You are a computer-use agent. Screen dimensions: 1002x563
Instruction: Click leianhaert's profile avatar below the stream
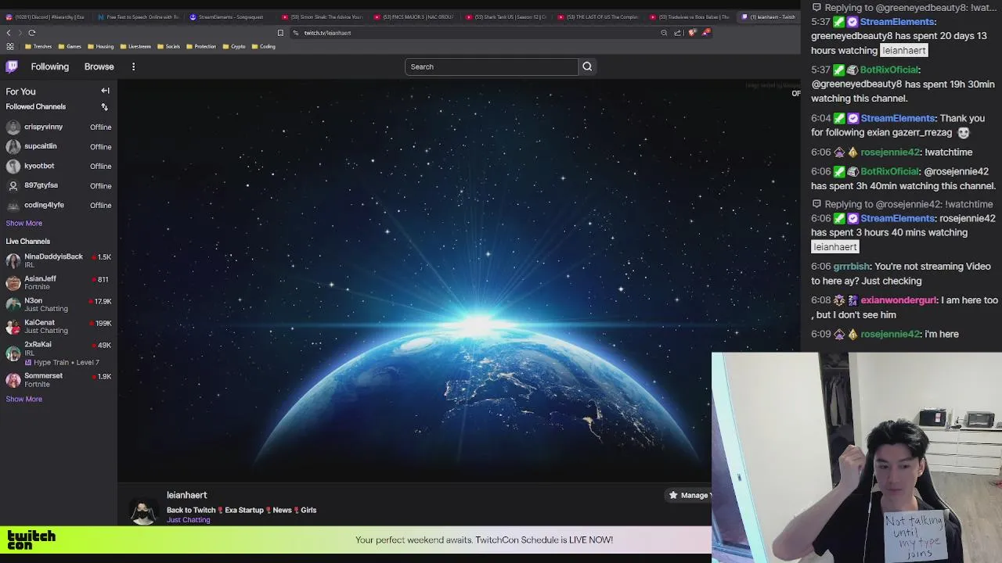coord(143,511)
